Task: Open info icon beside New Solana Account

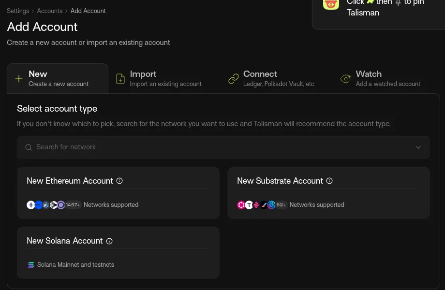Action: pyautogui.click(x=109, y=241)
